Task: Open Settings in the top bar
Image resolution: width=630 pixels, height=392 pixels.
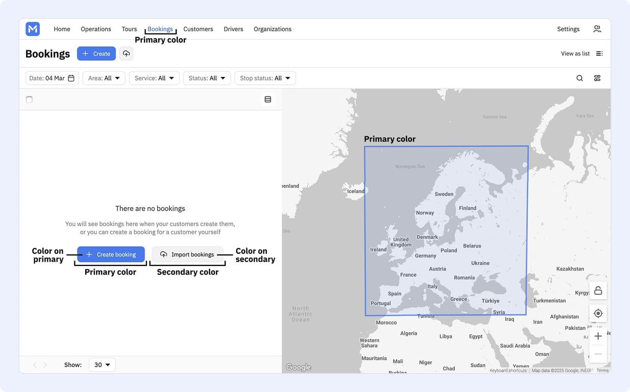Action: (x=568, y=29)
